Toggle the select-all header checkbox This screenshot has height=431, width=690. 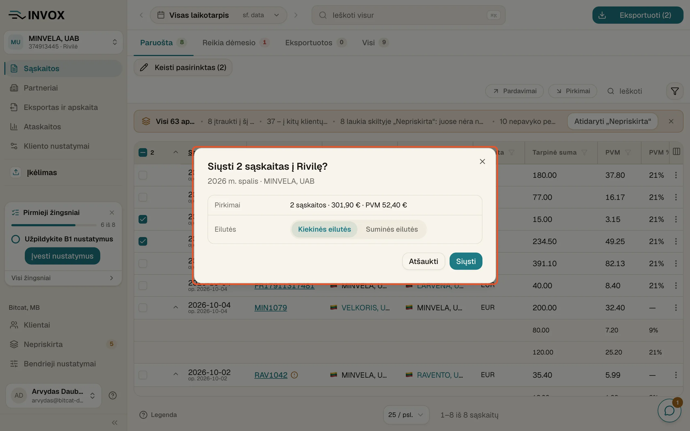pyautogui.click(x=143, y=152)
